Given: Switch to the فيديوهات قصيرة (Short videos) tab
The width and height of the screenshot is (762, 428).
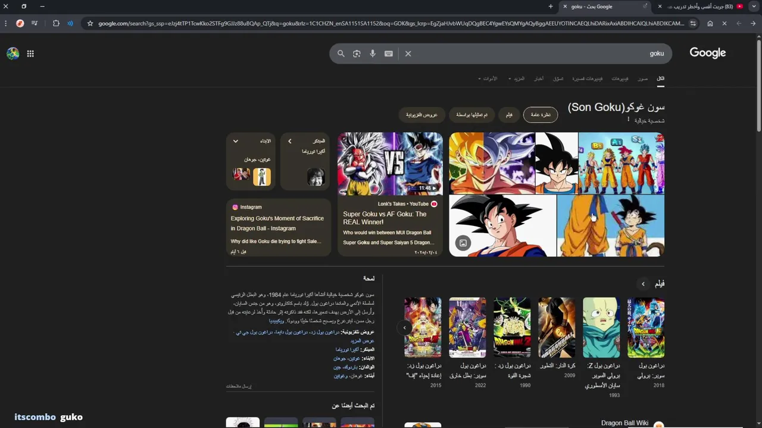Looking at the screenshot, I should [x=587, y=78].
